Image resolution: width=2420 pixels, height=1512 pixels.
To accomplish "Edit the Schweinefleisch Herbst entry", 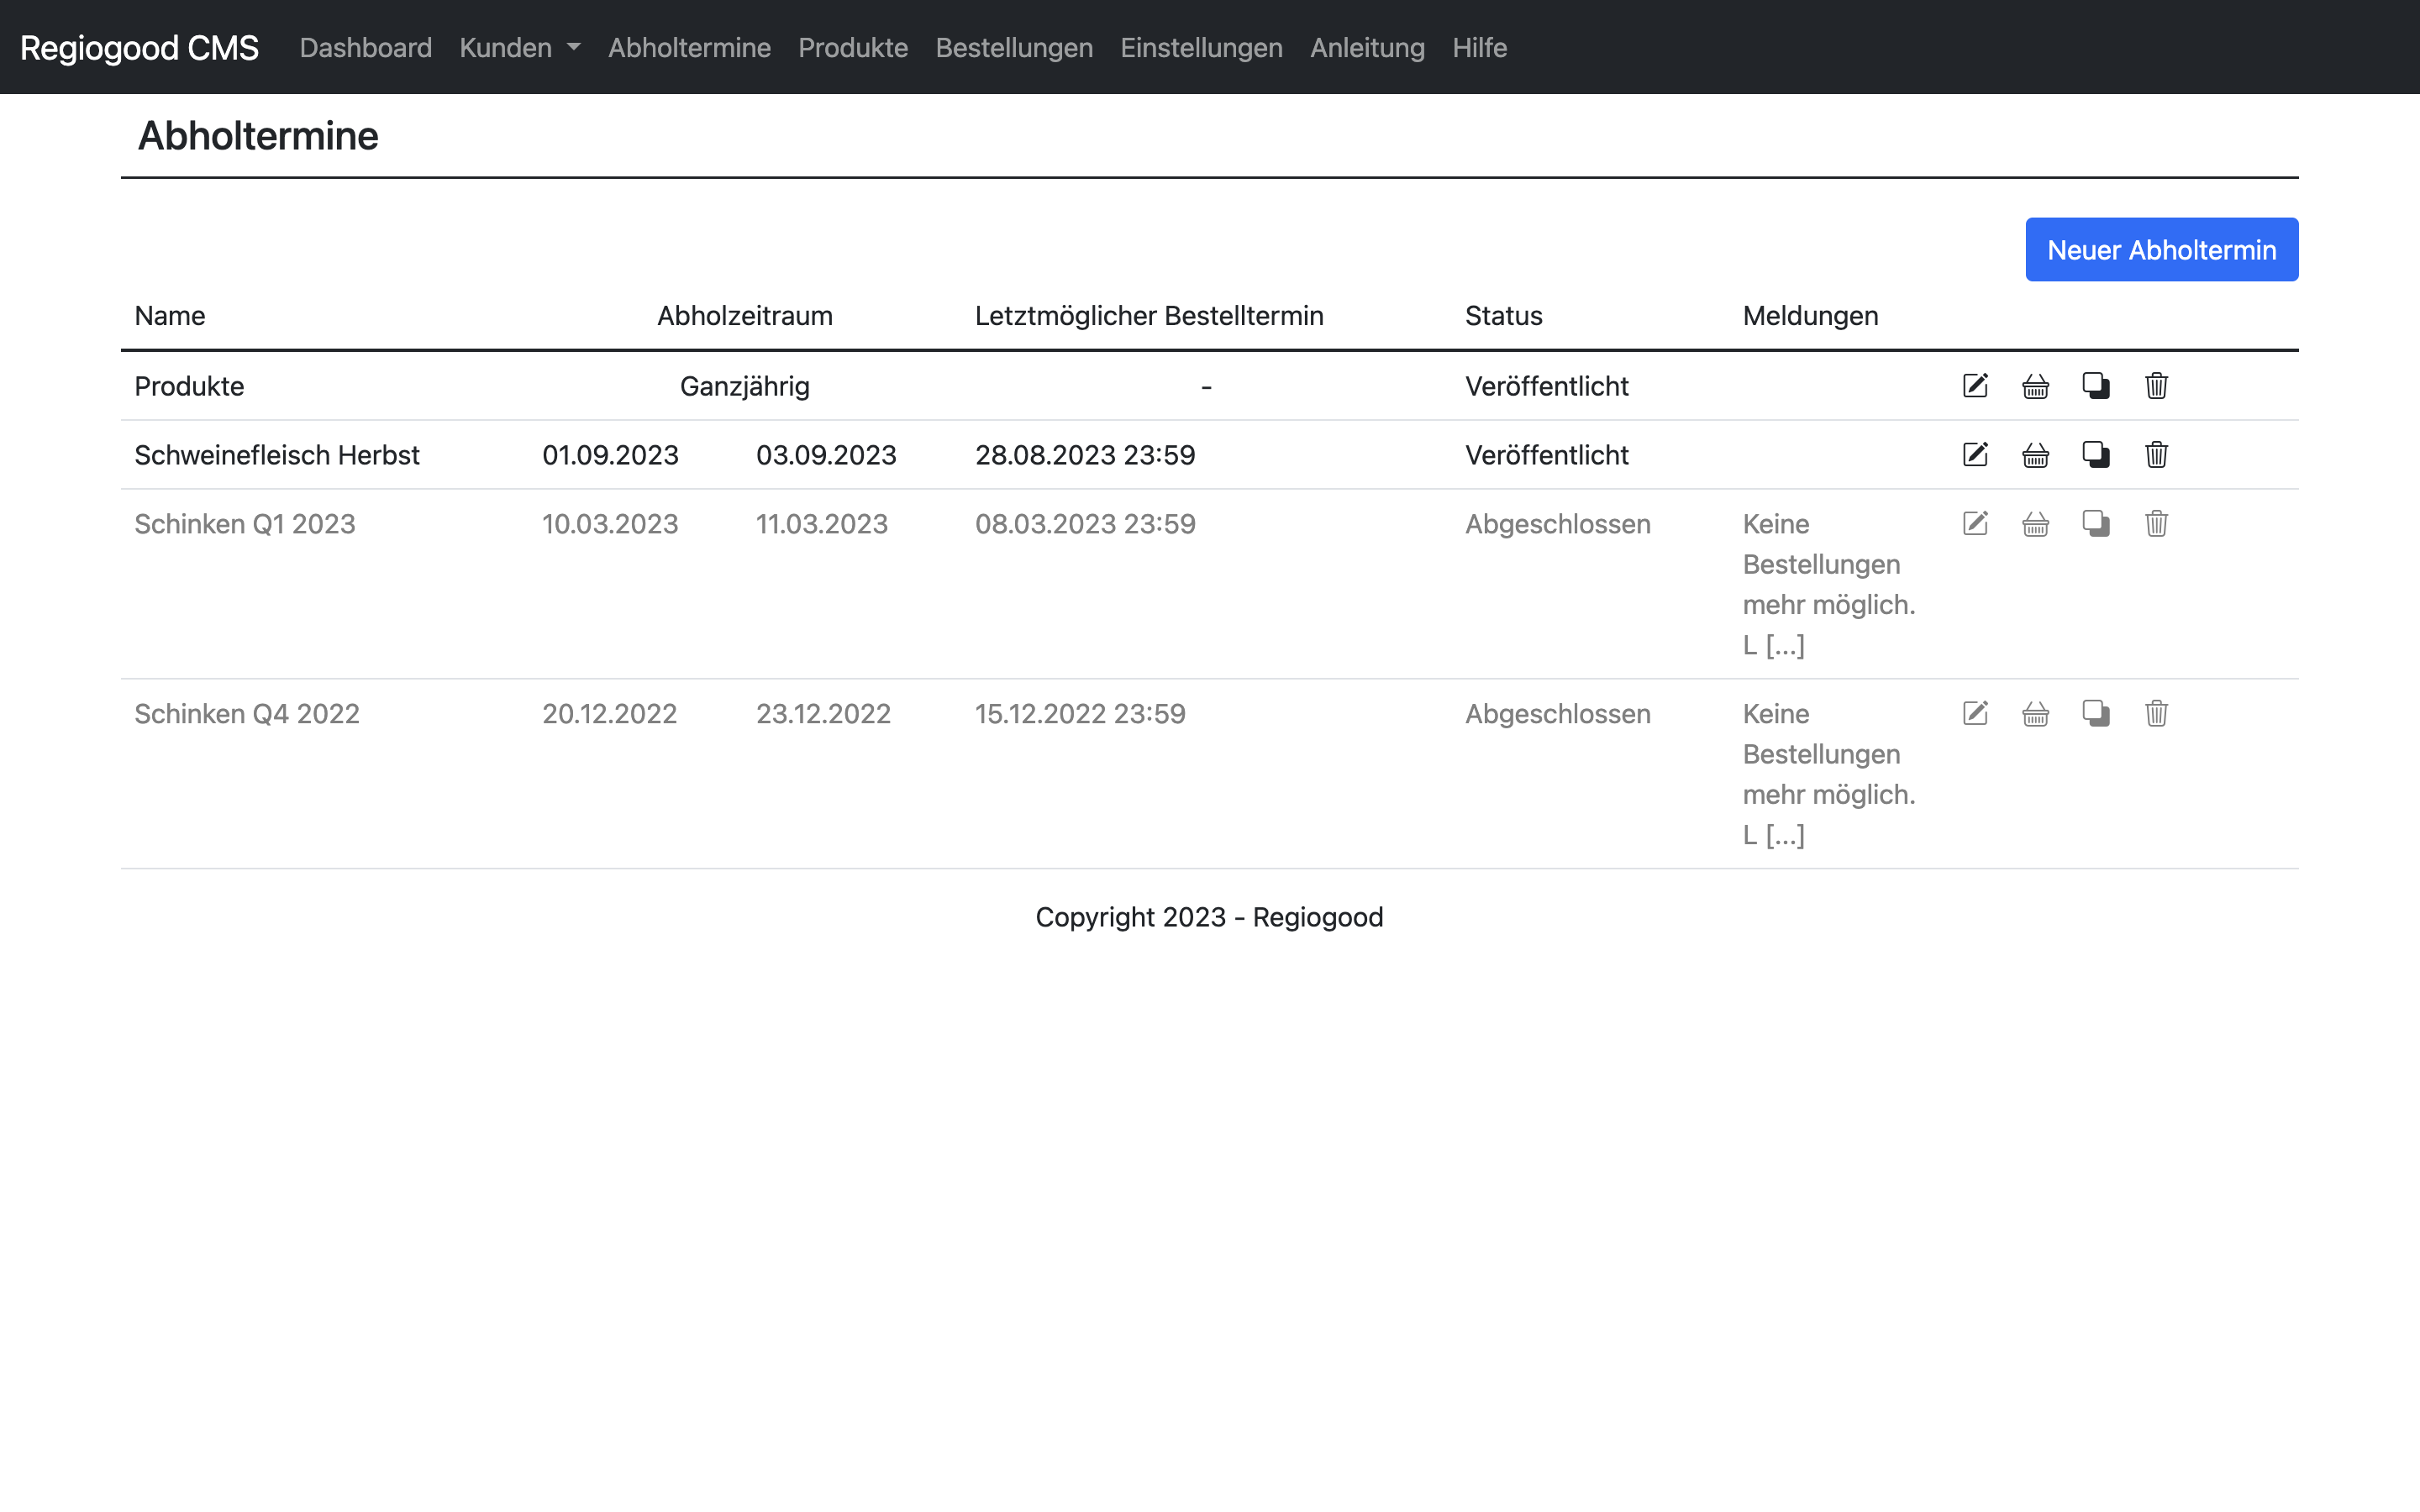I will click(x=1975, y=455).
